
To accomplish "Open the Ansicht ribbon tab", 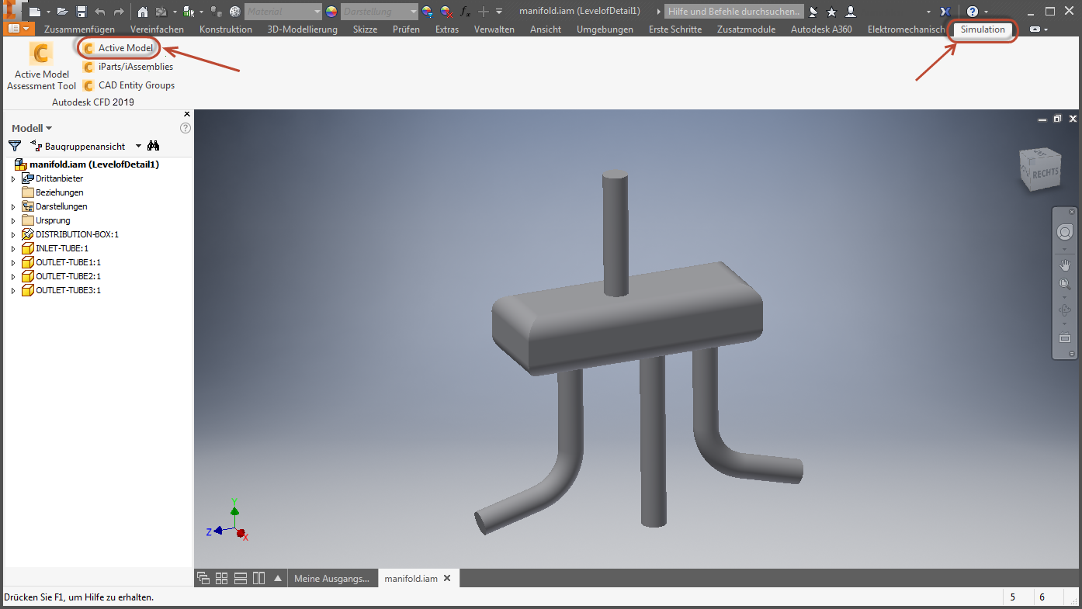I will (x=545, y=29).
